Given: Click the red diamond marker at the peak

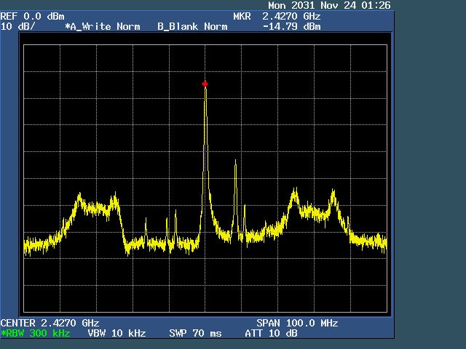Looking at the screenshot, I should pyautogui.click(x=205, y=84).
